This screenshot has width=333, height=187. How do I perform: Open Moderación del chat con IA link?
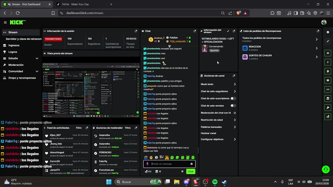click(x=218, y=113)
